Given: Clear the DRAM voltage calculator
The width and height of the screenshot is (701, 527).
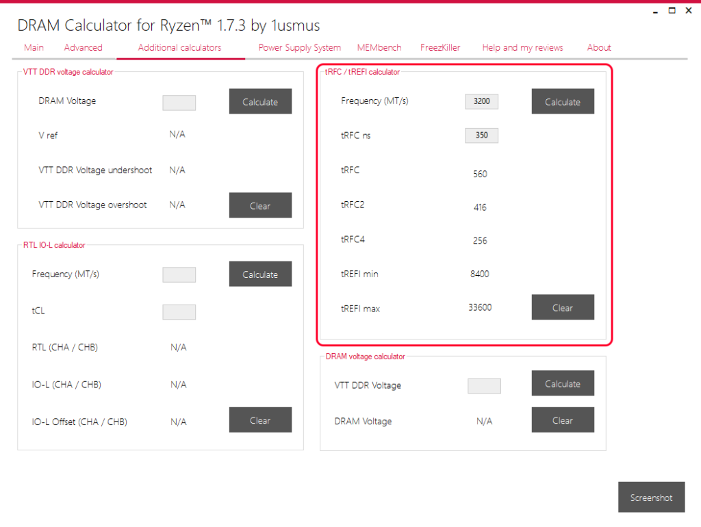Looking at the screenshot, I should tap(563, 420).
